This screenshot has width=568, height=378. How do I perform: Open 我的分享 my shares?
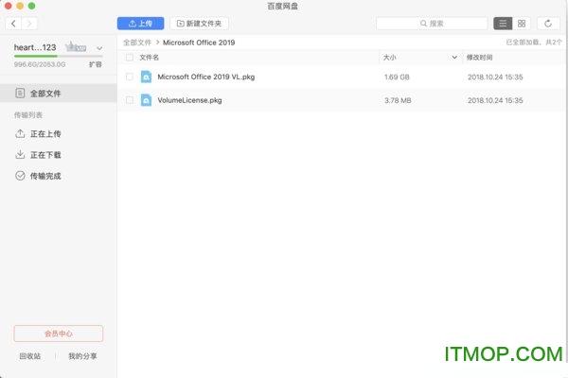click(x=82, y=356)
